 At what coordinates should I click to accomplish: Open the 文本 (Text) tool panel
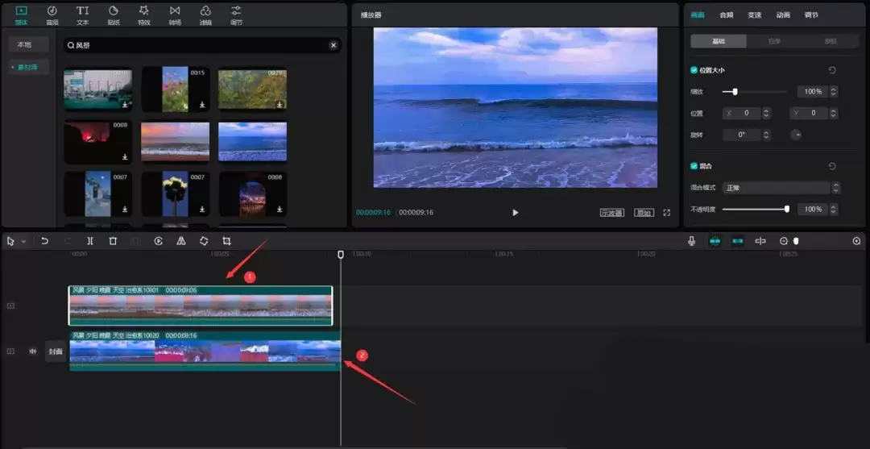click(83, 15)
